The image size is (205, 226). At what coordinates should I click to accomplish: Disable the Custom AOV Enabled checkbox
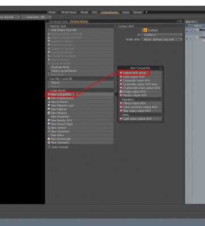(x=145, y=30)
